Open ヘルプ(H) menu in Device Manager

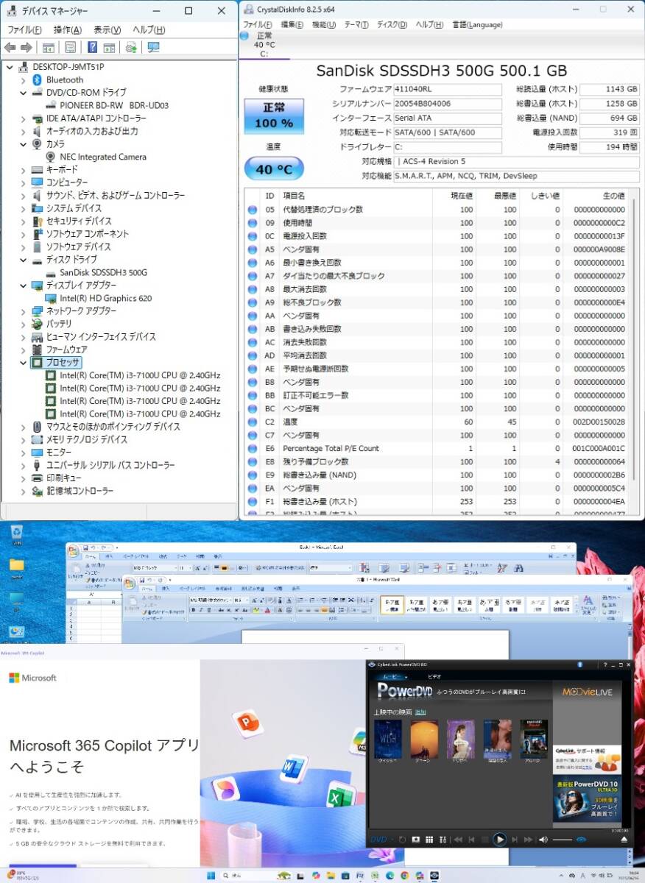pos(149,29)
